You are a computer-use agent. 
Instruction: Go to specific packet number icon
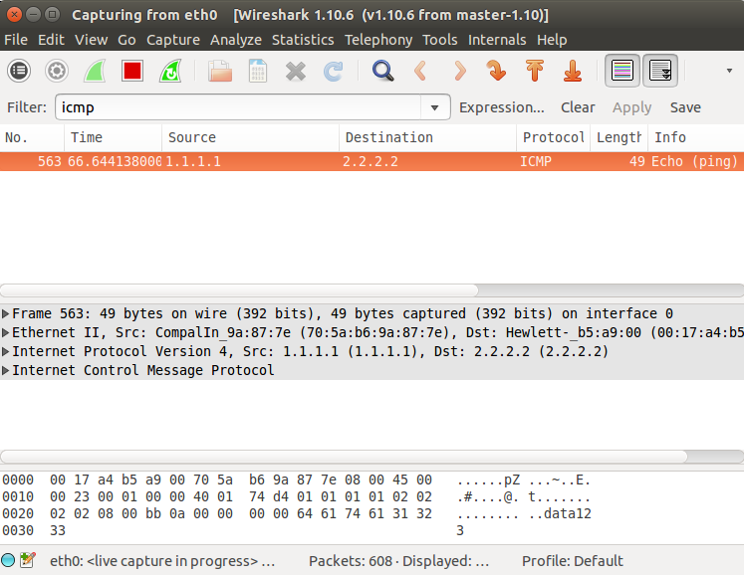[x=496, y=71]
